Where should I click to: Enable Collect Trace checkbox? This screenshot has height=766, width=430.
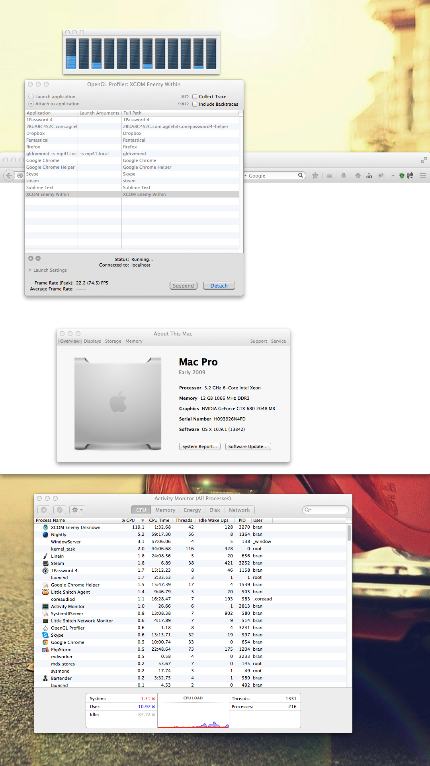195,97
